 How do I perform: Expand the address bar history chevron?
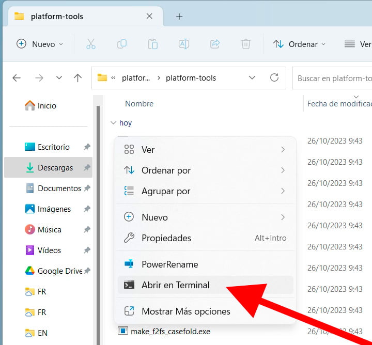click(x=252, y=77)
